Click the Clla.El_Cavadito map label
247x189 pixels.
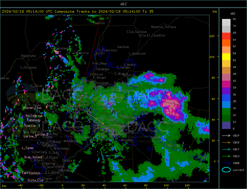[x=152, y=35]
